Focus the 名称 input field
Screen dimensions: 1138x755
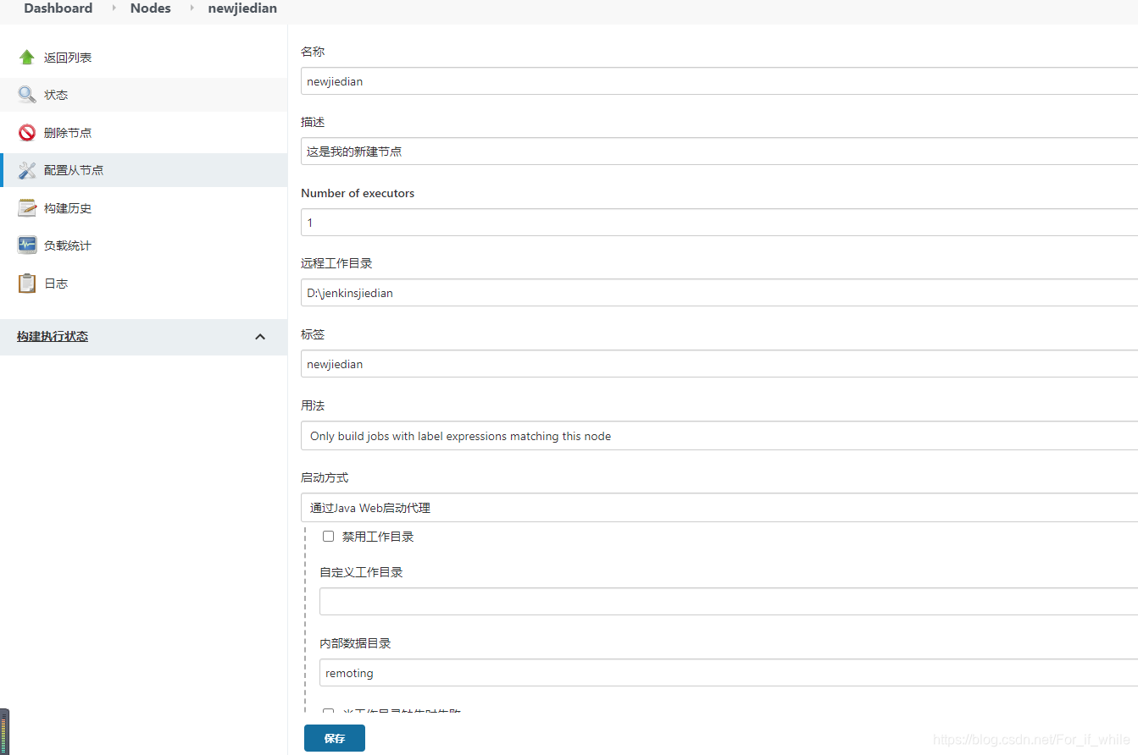click(x=719, y=81)
